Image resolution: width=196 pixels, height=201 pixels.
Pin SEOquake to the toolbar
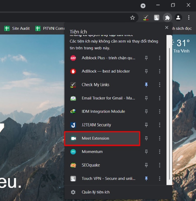[x=146, y=165]
